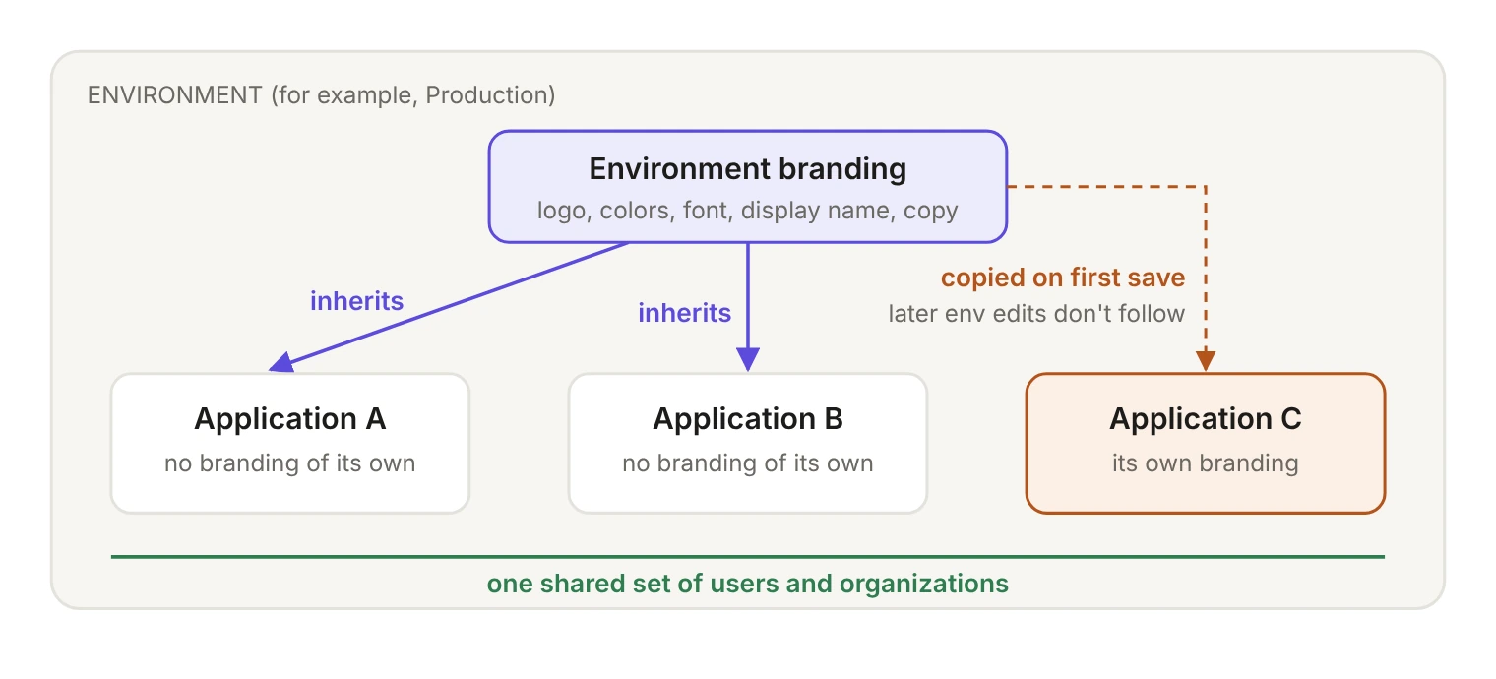The height and width of the screenshot is (679, 1496).
Task: Select the Application C box
Action: pos(1206,443)
